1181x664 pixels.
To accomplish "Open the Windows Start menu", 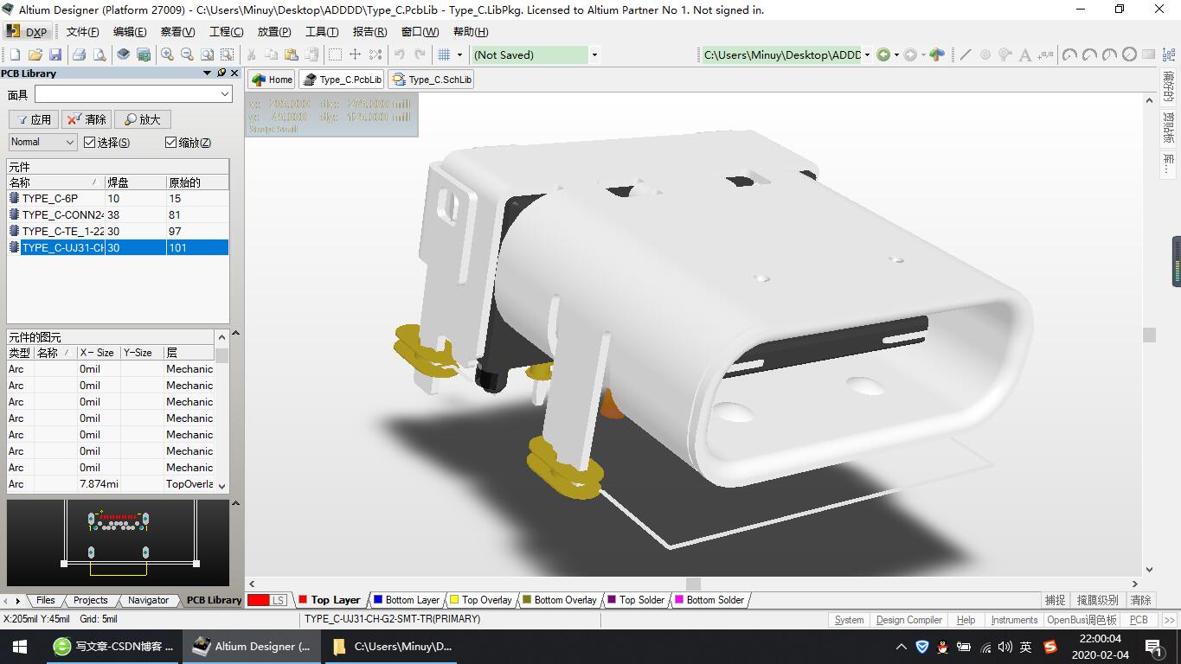I will pos(19,646).
